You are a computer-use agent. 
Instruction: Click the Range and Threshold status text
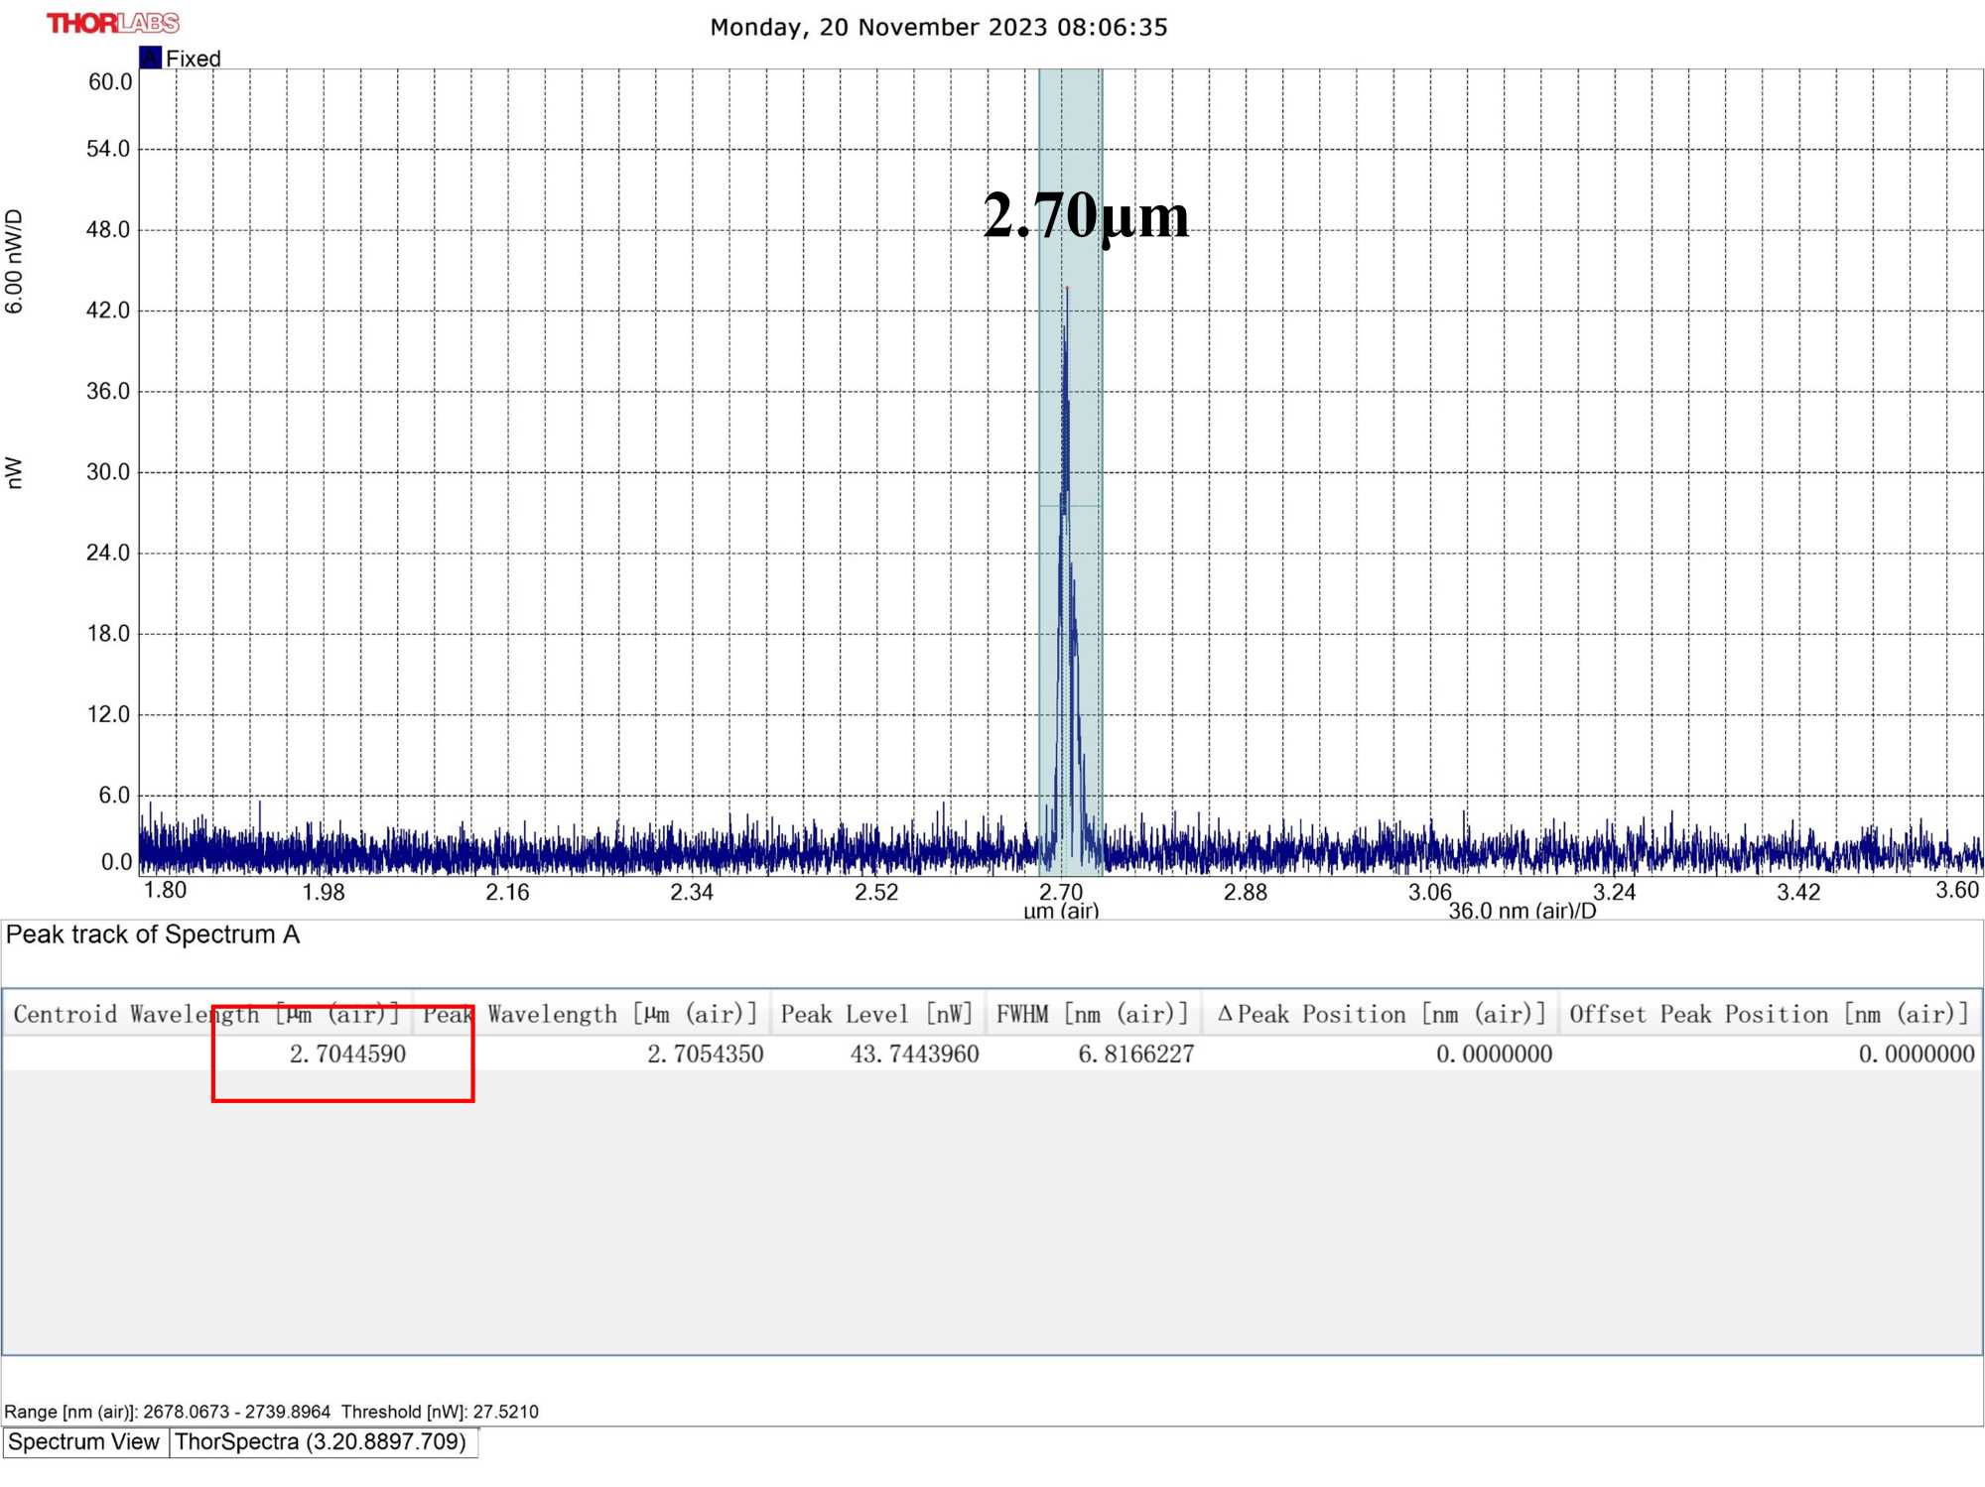click(x=271, y=1411)
